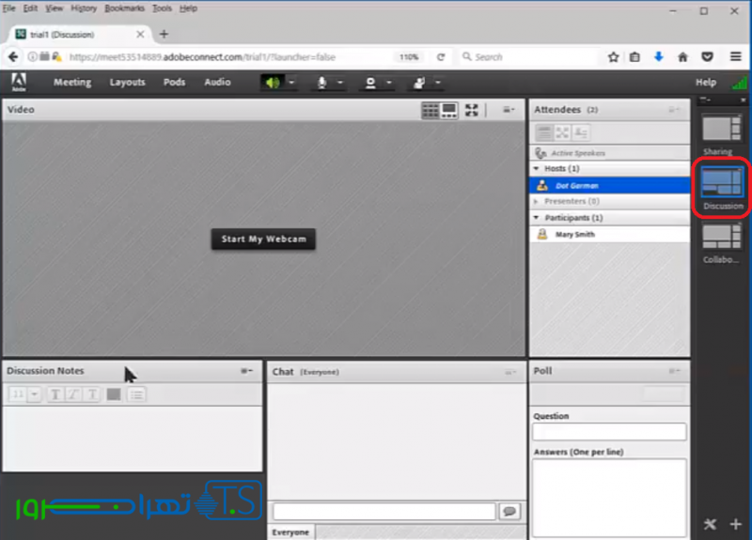752x540 pixels.
Task: Open the Pods menu
Action: (174, 83)
